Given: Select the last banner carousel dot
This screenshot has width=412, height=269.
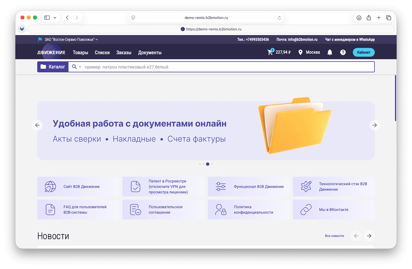Looking at the screenshot, I should (x=212, y=164).
